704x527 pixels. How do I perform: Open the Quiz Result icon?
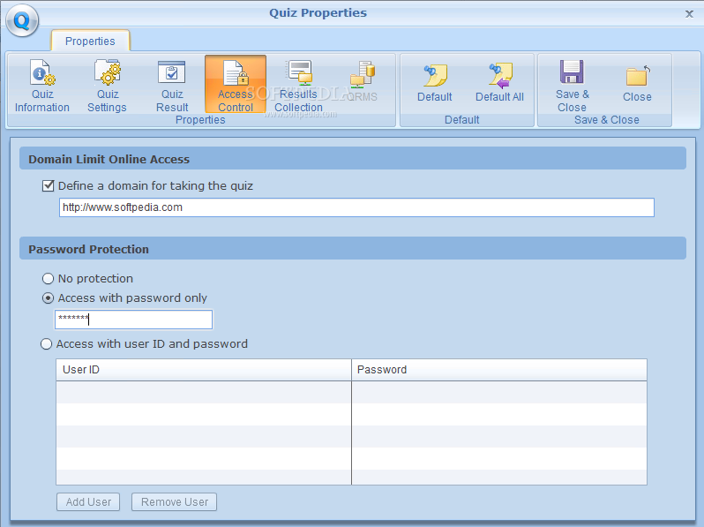172,86
